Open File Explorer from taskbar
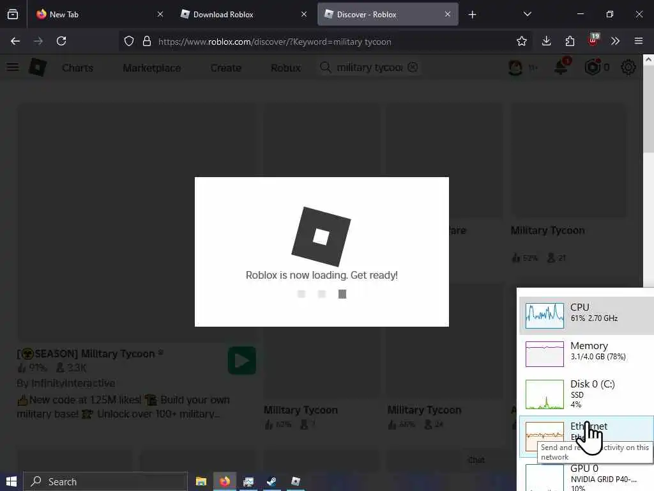This screenshot has width=654, height=491. point(201,481)
